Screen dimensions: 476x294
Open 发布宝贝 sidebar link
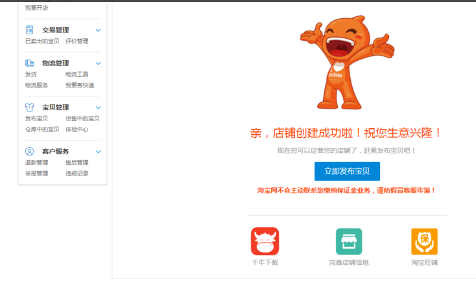tap(36, 119)
